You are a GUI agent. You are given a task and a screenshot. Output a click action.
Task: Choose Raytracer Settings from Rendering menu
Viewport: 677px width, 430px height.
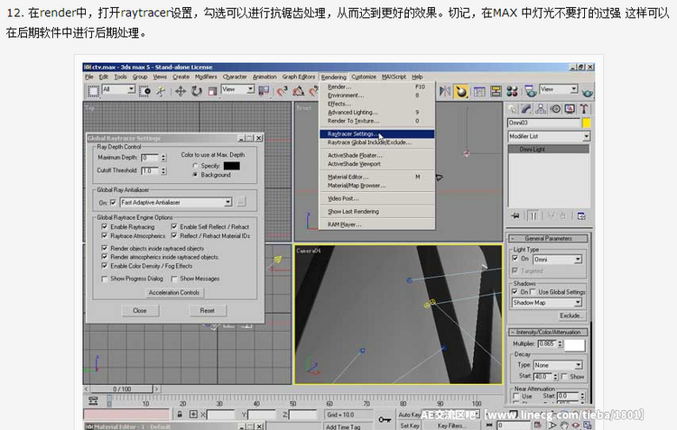click(x=377, y=134)
